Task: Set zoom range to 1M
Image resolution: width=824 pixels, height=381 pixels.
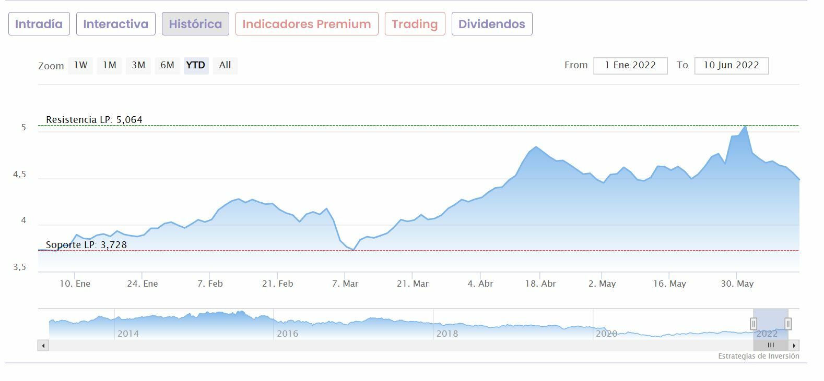Action: (x=109, y=65)
